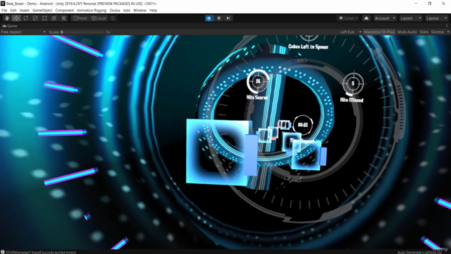Select the Transform tool
This screenshot has width=451, height=254.
pos(54,18)
